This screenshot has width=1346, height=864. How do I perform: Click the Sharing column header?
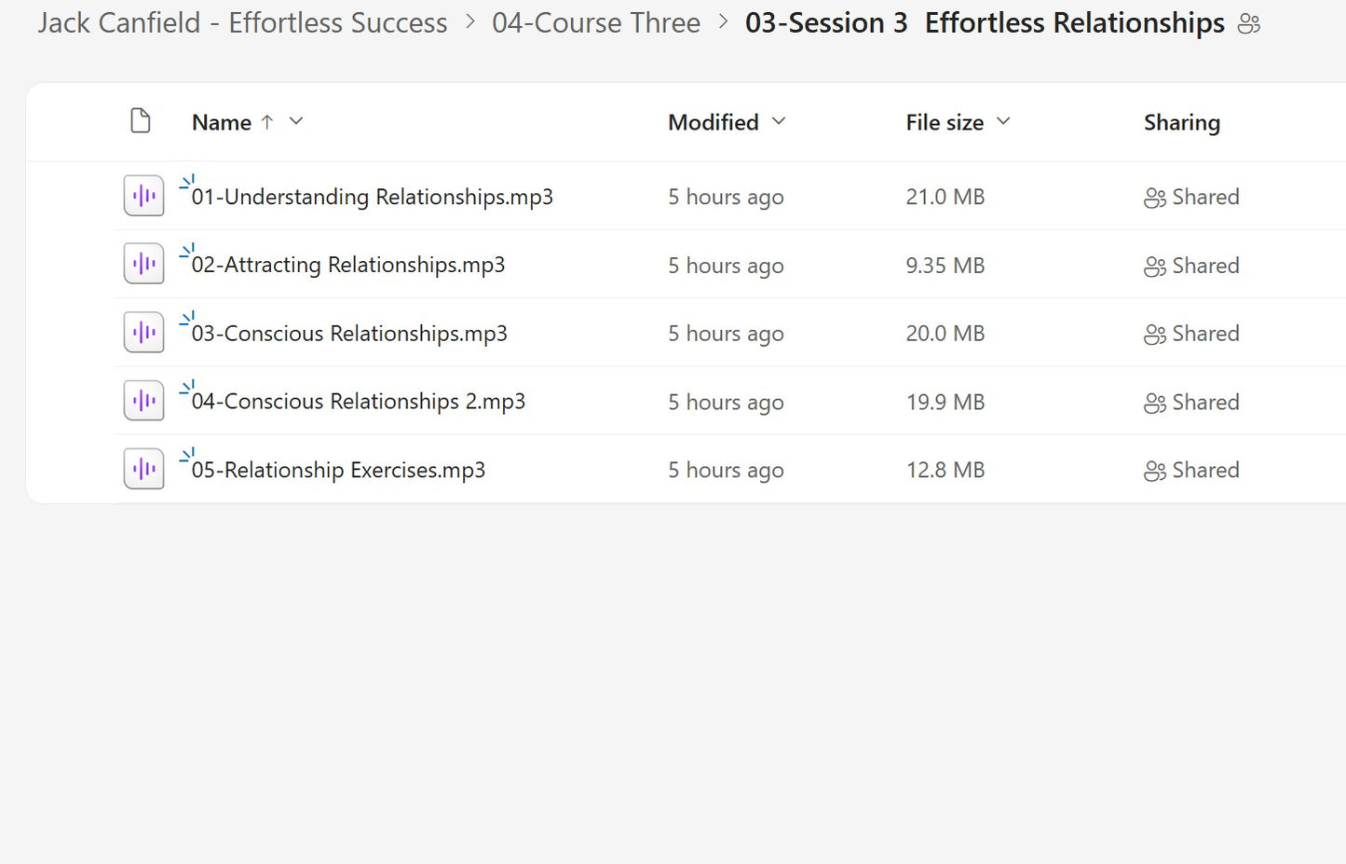(x=1181, y=122)
